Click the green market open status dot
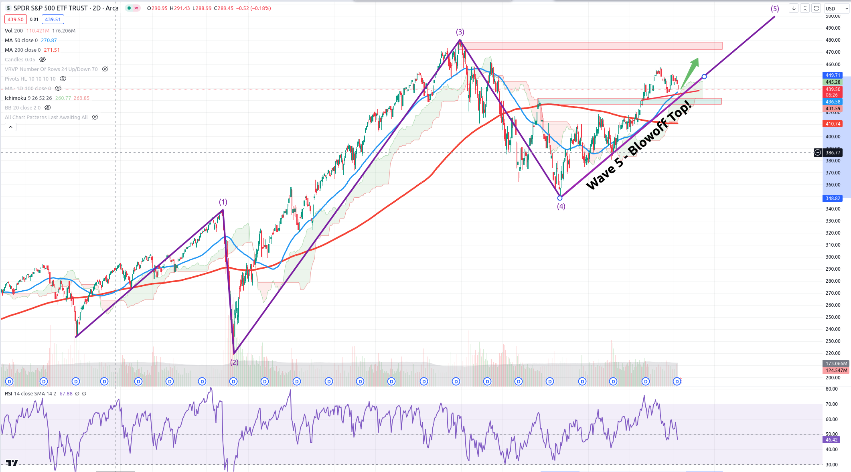This screenshot has height=472, width=851. click(129, 8)
